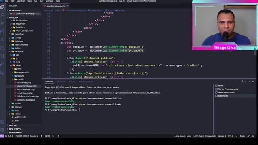The image size is (258, 145).
Task: Click the navigate forward arrow in status bar
Action: 58,136
